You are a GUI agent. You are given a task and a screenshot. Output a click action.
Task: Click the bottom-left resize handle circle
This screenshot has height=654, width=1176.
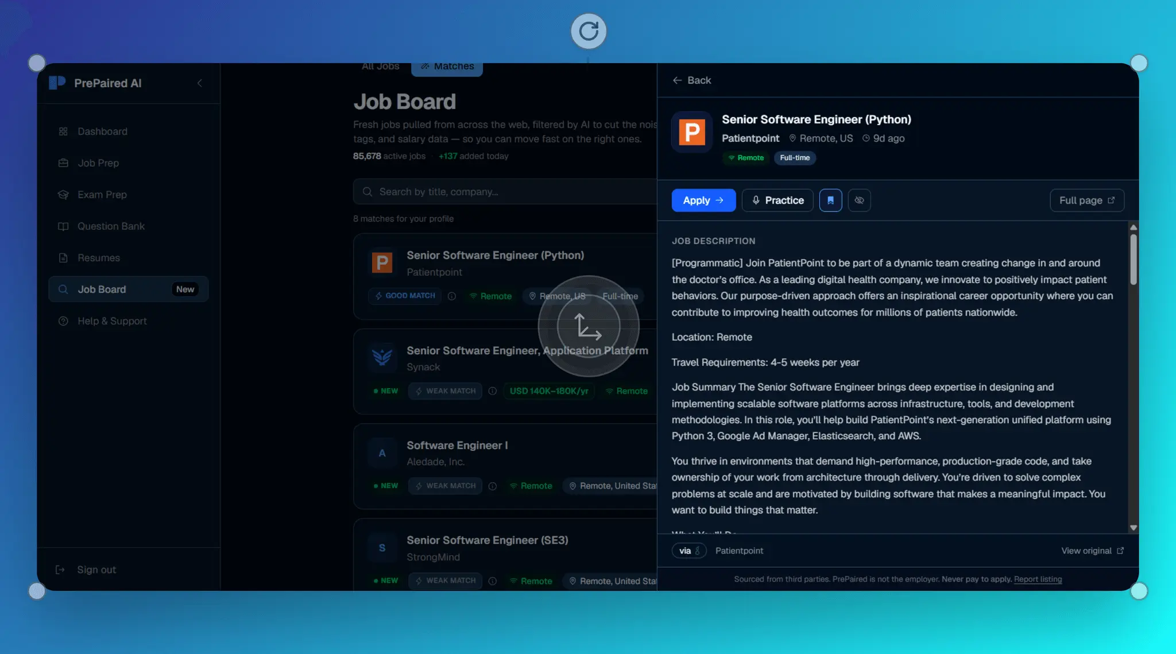(x=37, y=591)
